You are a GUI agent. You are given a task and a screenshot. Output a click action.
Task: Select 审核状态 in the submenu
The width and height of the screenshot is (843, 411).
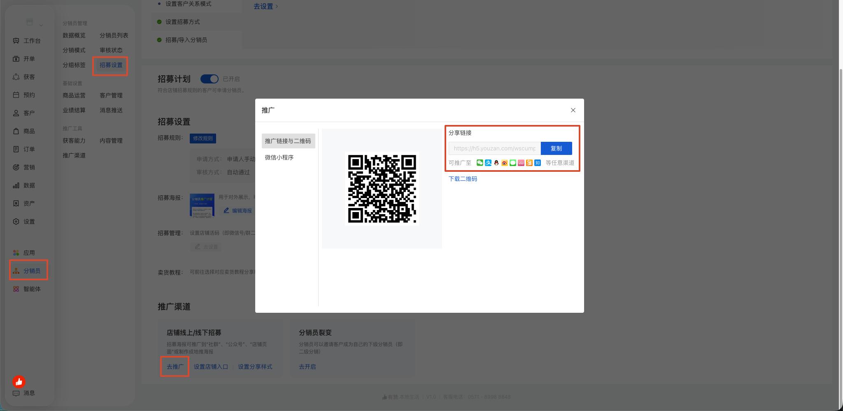pyautogui.click(x=111, y=50)
